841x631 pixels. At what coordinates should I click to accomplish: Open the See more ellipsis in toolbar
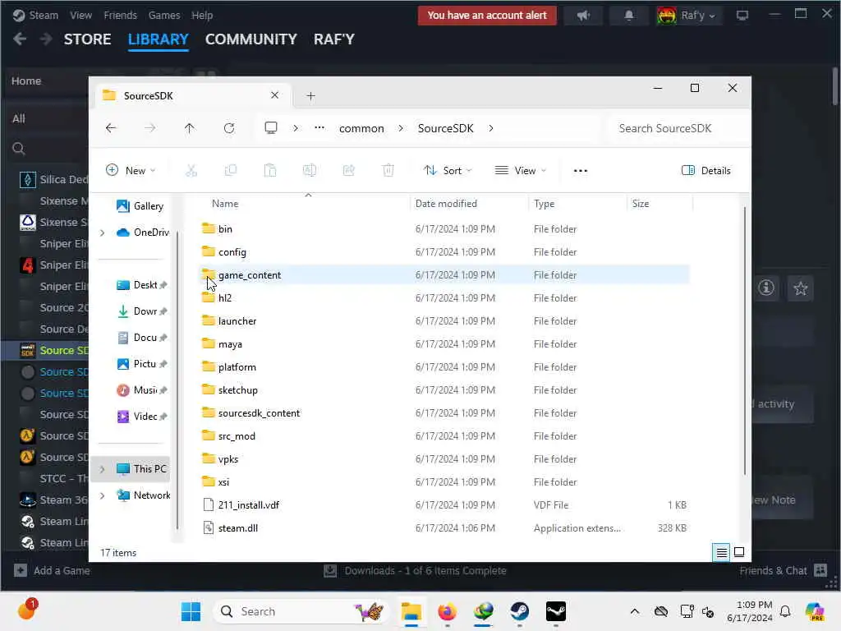click(581, 171)
